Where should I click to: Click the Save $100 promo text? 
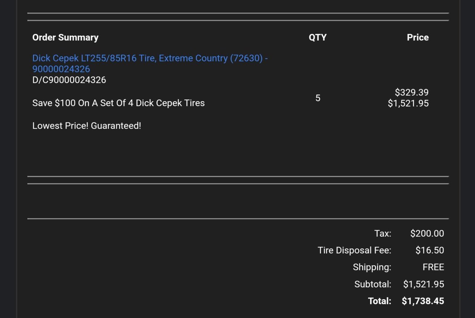point(118,103)
